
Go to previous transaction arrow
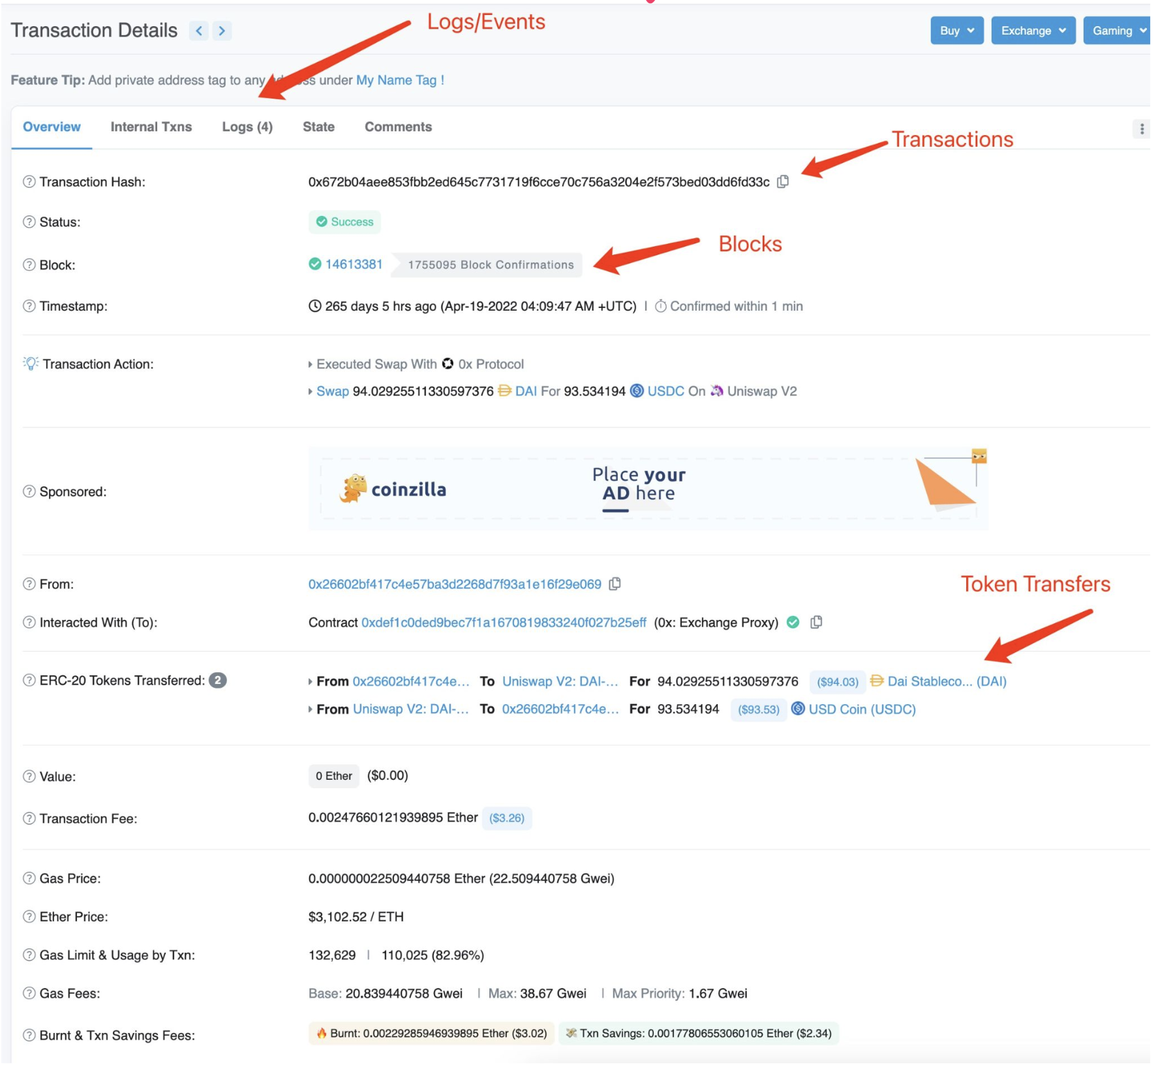(x=199, y=31)
